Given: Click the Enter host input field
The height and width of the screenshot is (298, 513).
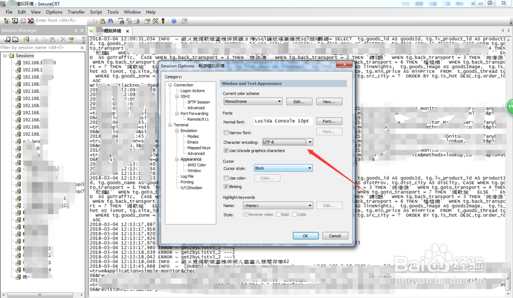Looking at the screenshot, I should click(x=61, y=21).
